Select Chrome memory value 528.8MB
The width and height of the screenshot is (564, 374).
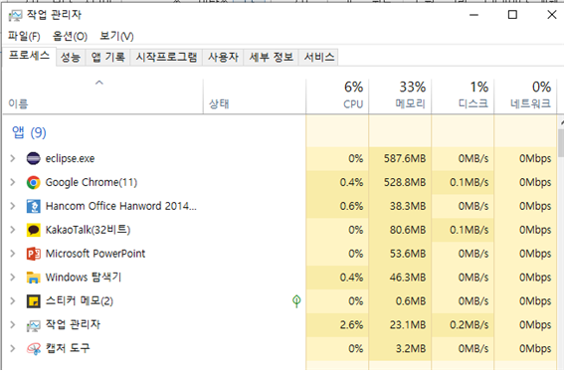click(x=405, y=182)
